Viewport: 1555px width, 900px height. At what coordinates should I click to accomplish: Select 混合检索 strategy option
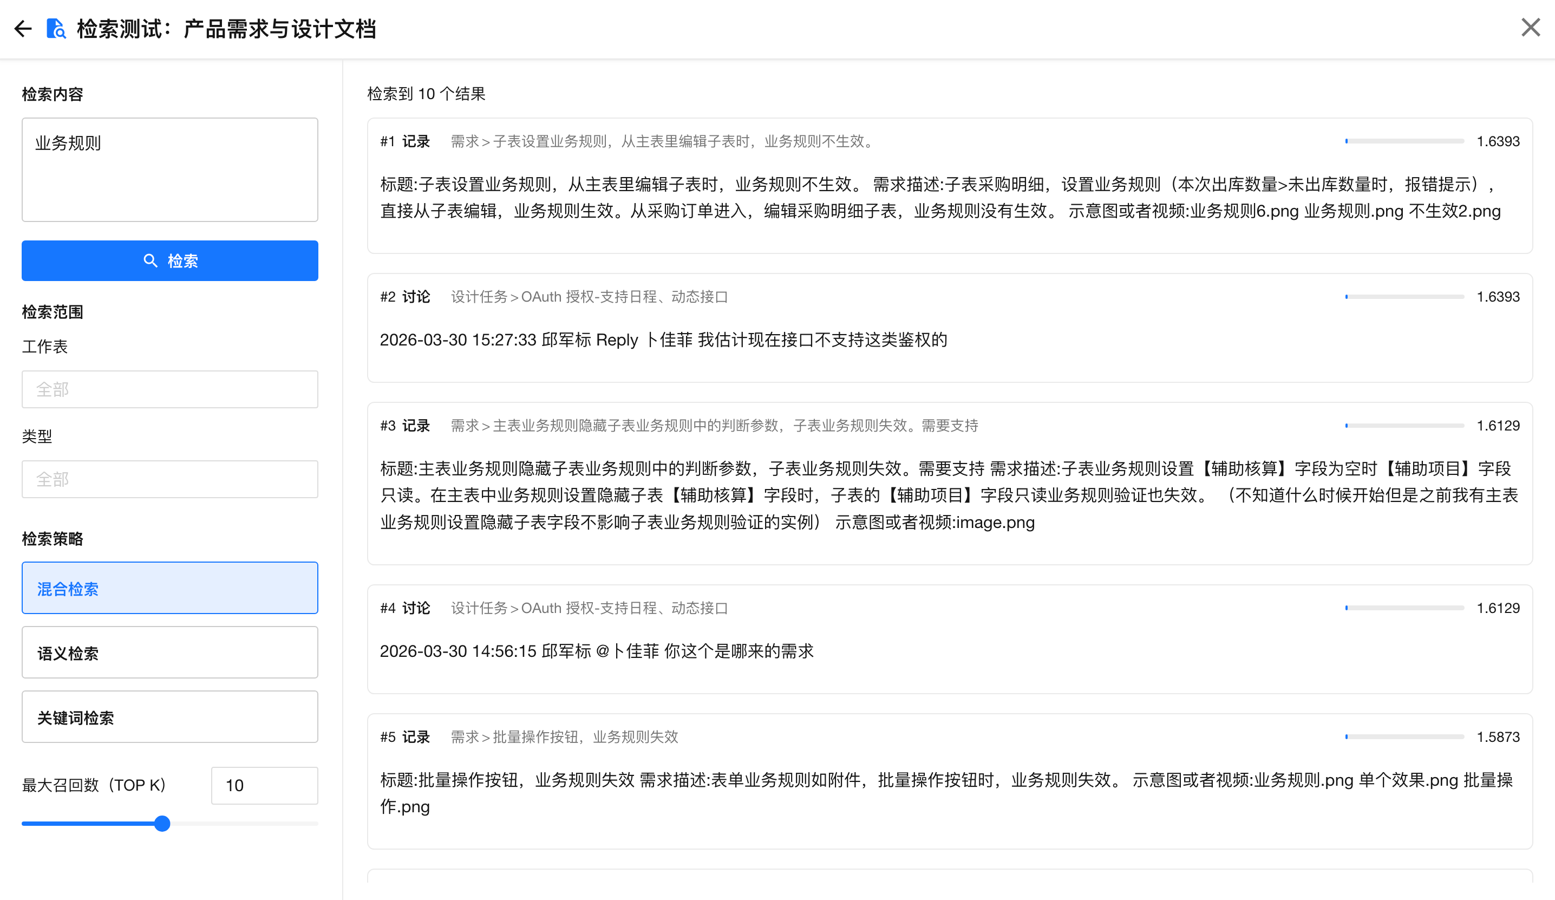[169, 588]
